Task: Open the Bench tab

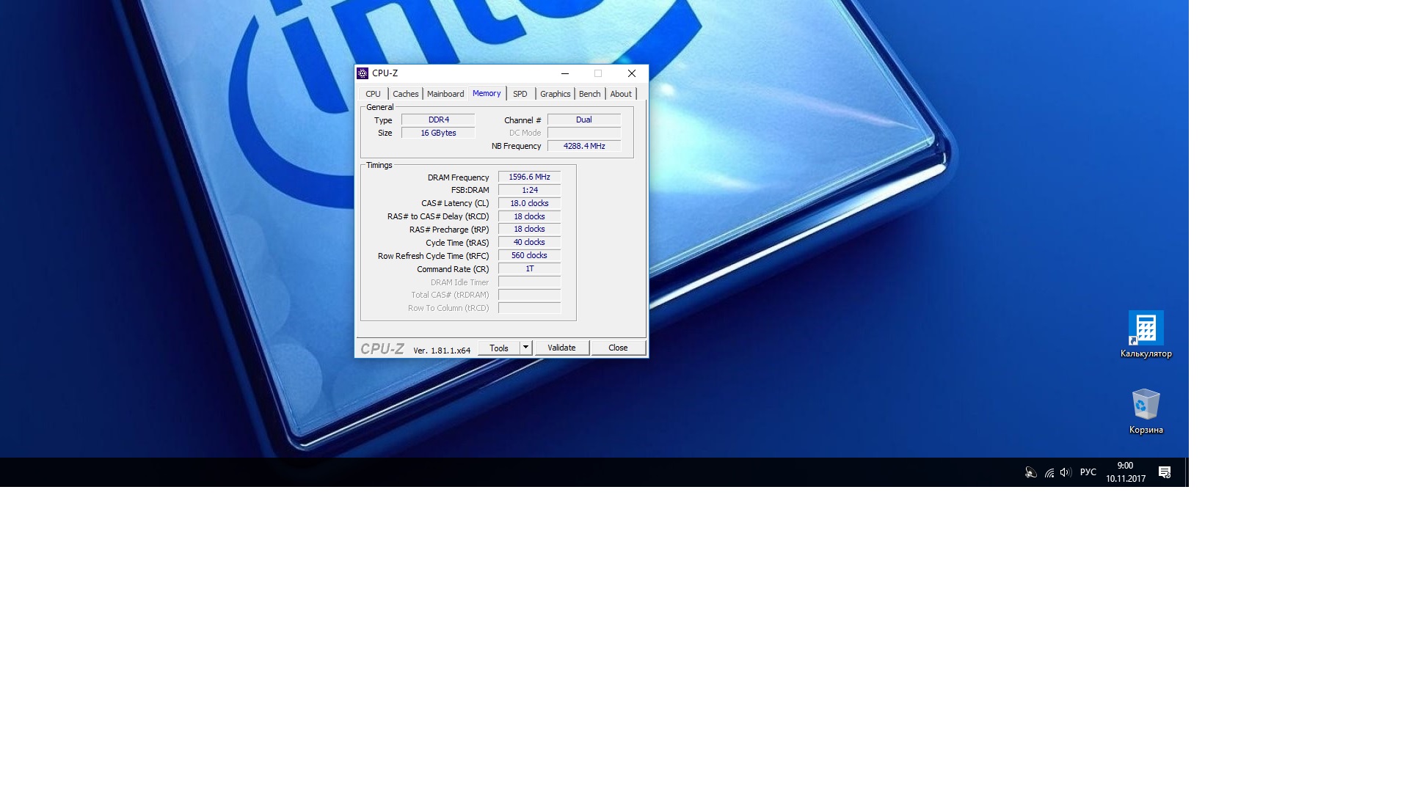Action: pyautogui.click(x=589, y=94)
